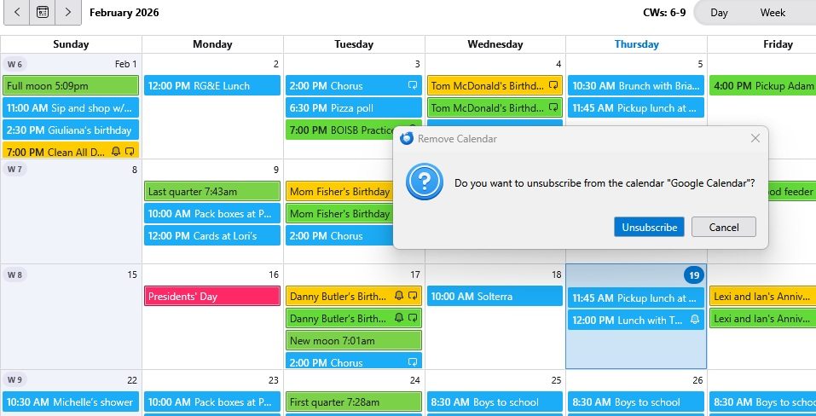The width and height of the screenshot is (816, 416).
Task: Go to the previous month
Action: click(17, 13)
